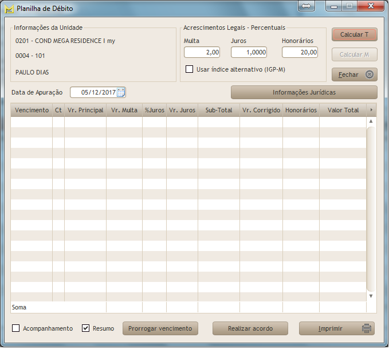Uncheck the Resumo checkbox

point(86,328)
